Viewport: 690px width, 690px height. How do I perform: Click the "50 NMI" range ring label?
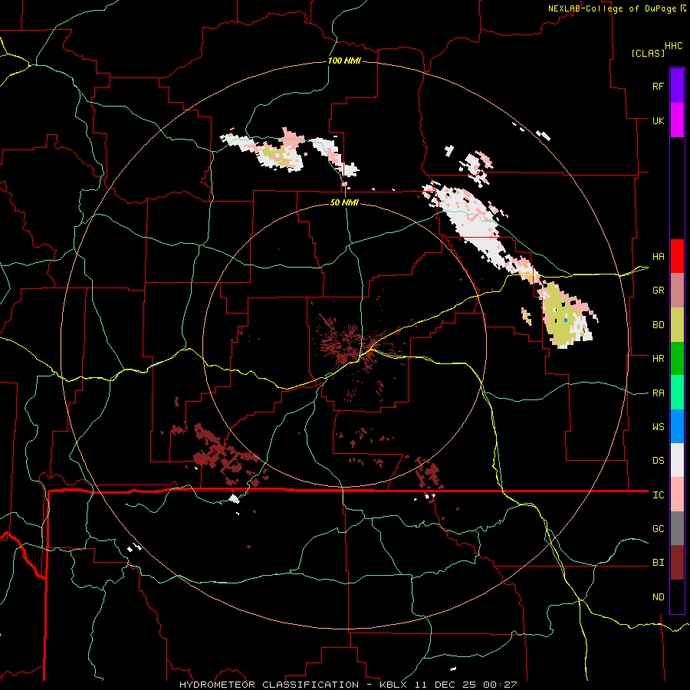tap(344, 202)
